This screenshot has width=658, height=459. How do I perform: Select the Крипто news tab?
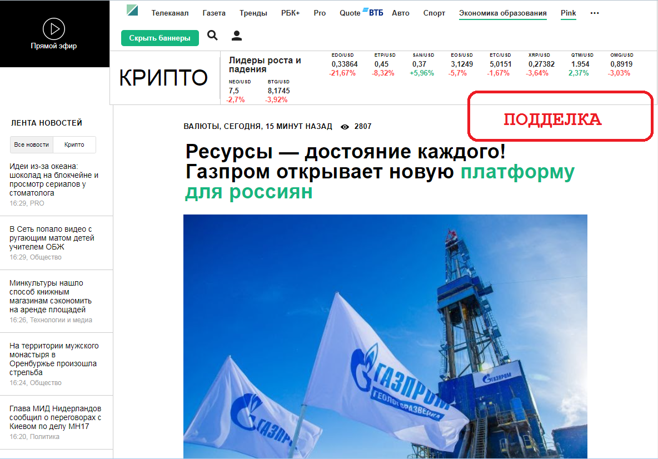[x=74, y=144]
